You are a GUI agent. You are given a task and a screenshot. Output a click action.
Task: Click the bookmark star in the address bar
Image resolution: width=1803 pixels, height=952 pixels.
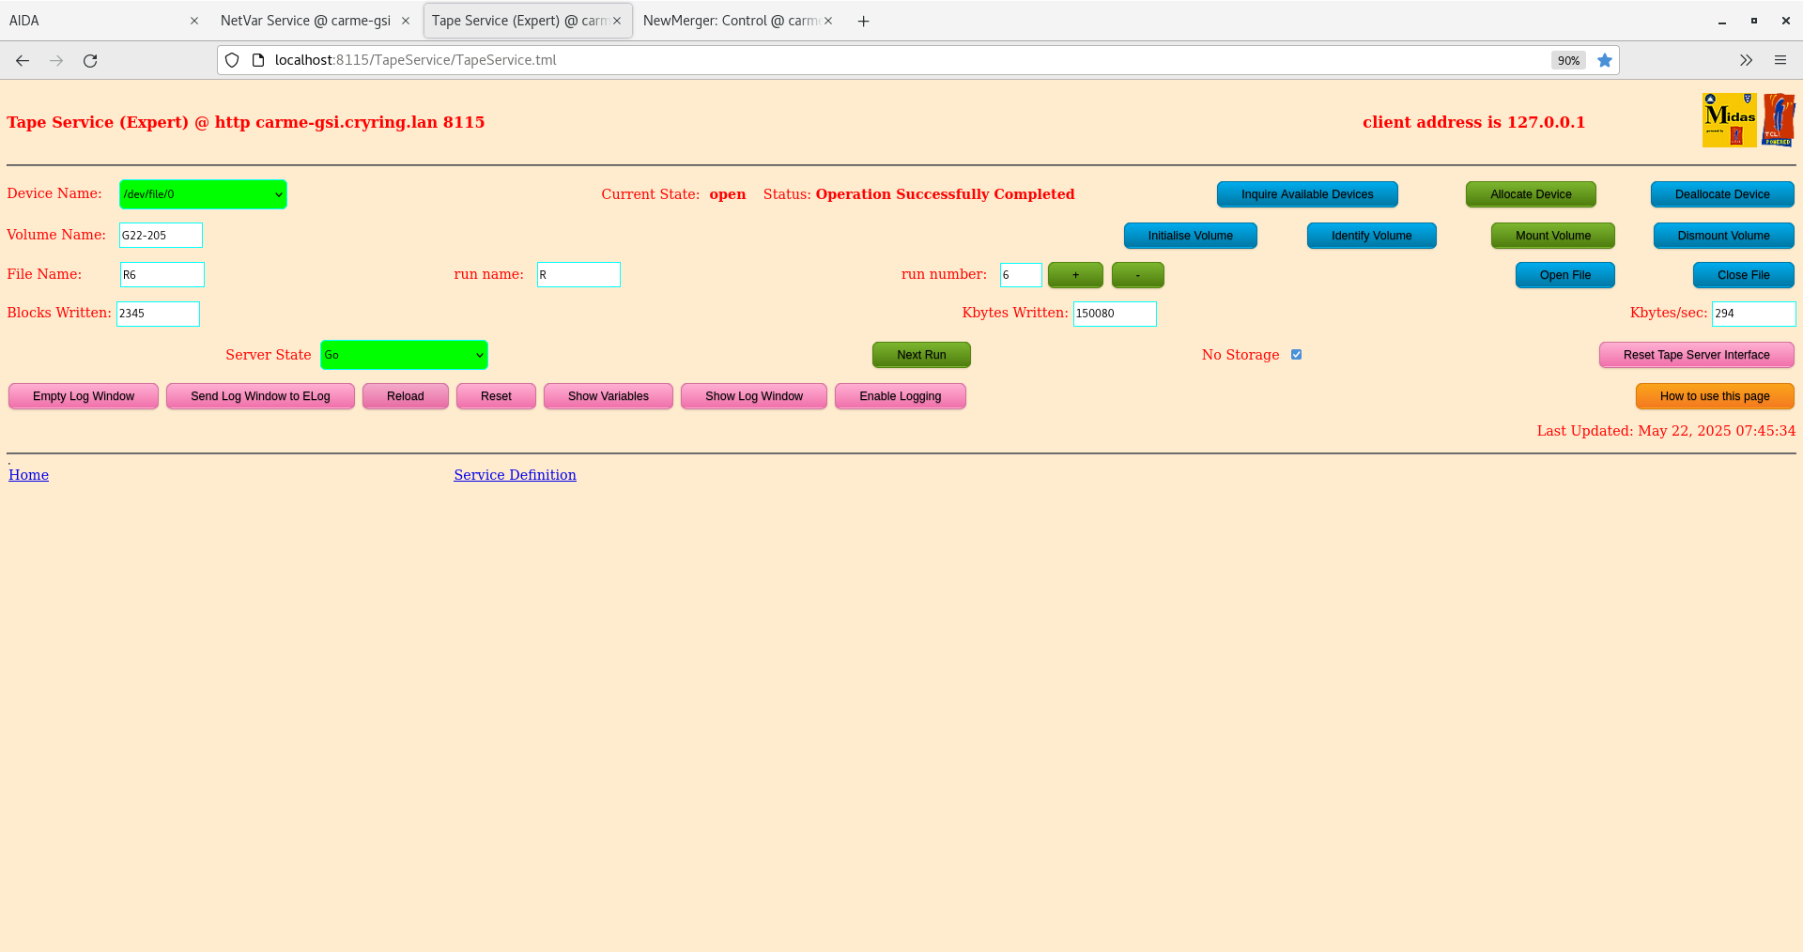[1605, 60]
